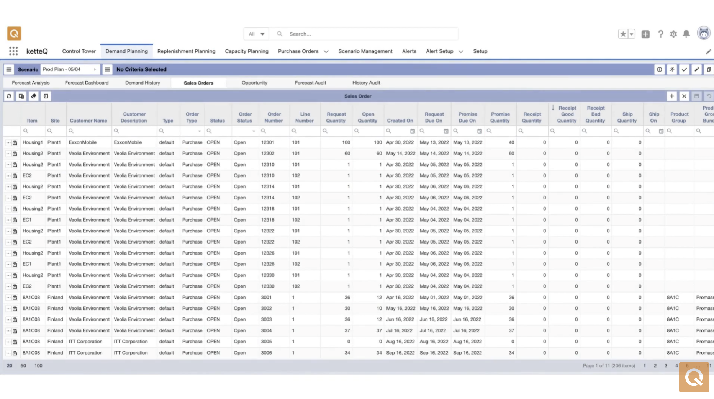Sort by the Receipt Good Quantity column header

[567, 114]
